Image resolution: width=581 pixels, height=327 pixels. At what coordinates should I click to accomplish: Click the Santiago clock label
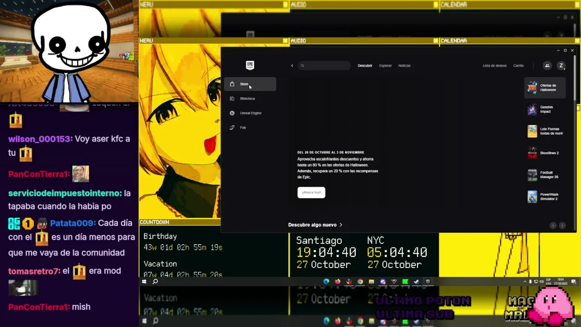coord(319,241)
